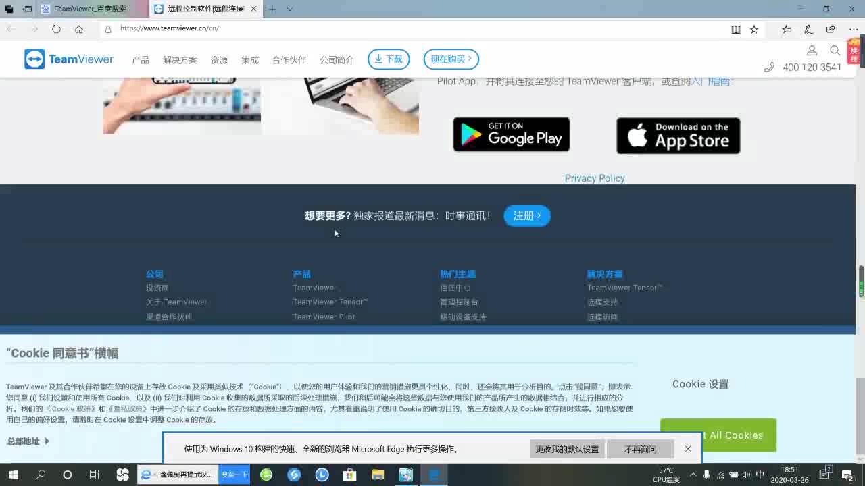The width and height of the screenshot is (865, 486).
Task: Open Task View on taskbar
Action: [95, 475]
